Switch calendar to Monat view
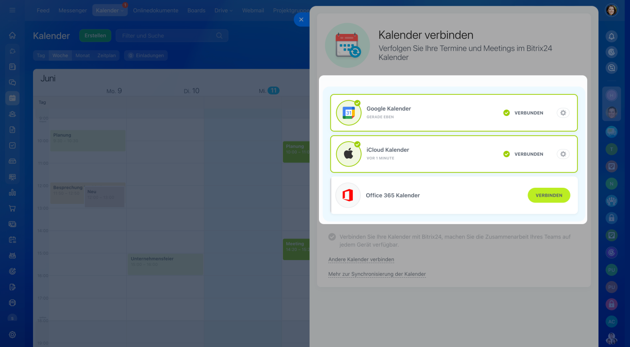This screenshot has width=630, height=347. tap(83, 56)
